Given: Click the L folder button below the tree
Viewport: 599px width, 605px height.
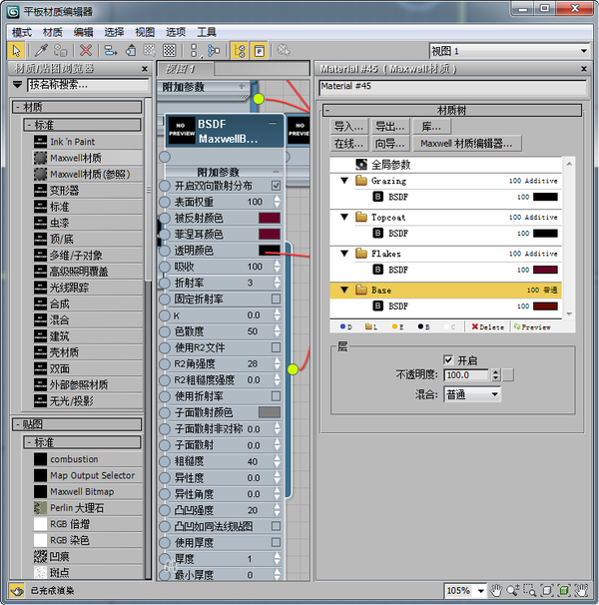Looking at the screenshot, I should point(371,326).
